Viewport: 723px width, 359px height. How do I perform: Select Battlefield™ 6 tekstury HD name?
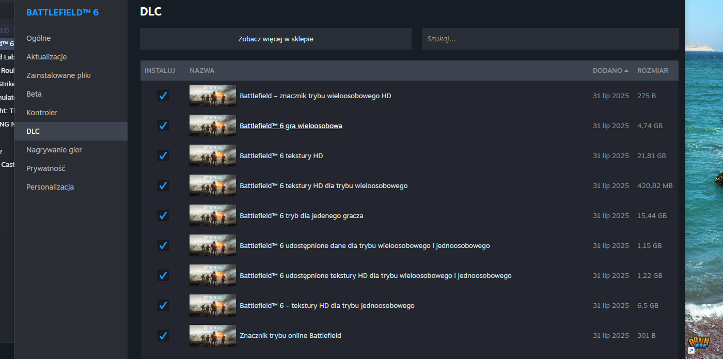point(281,155)
